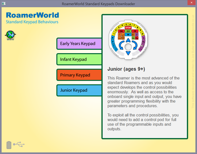The image size is (197, 154).
Task: Click the Roamer battery status icon
Action: pos(9,145)
